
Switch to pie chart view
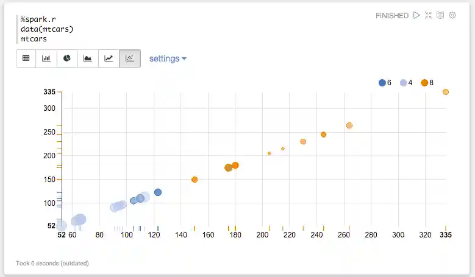68,58
